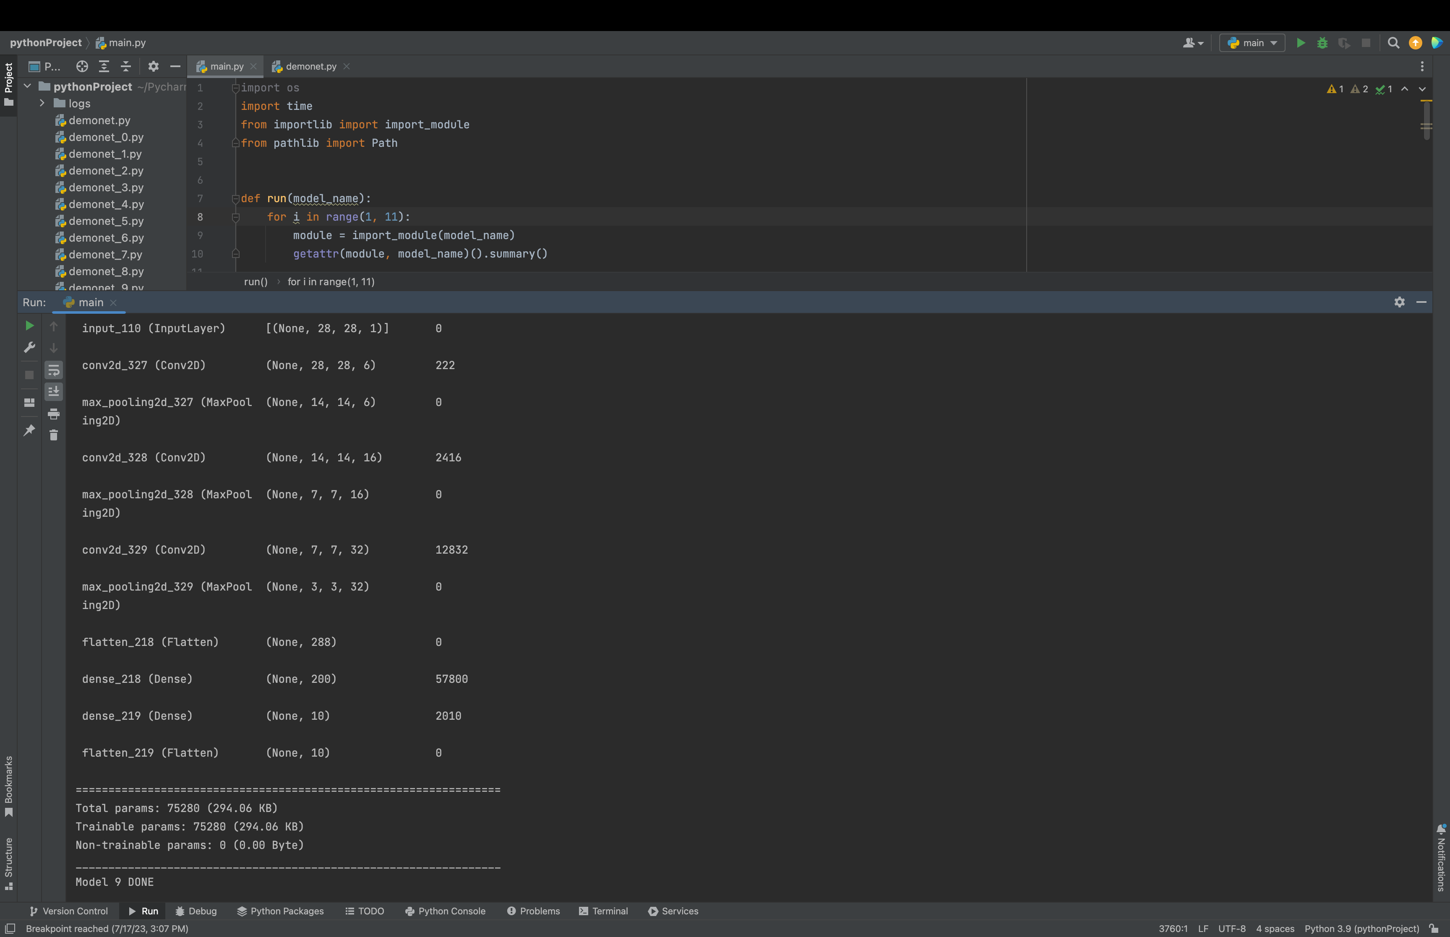Modify run options with the wrench icon

point(29,347)
